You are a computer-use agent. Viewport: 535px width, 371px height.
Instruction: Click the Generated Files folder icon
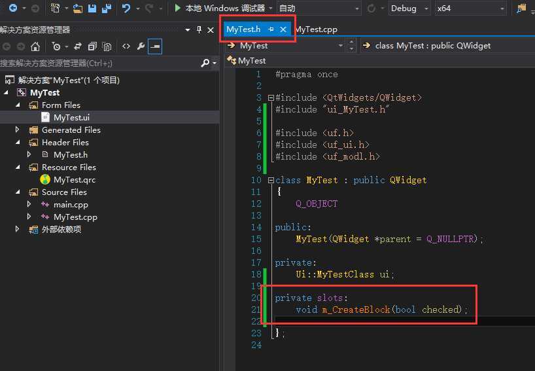[x=33, y=130]
